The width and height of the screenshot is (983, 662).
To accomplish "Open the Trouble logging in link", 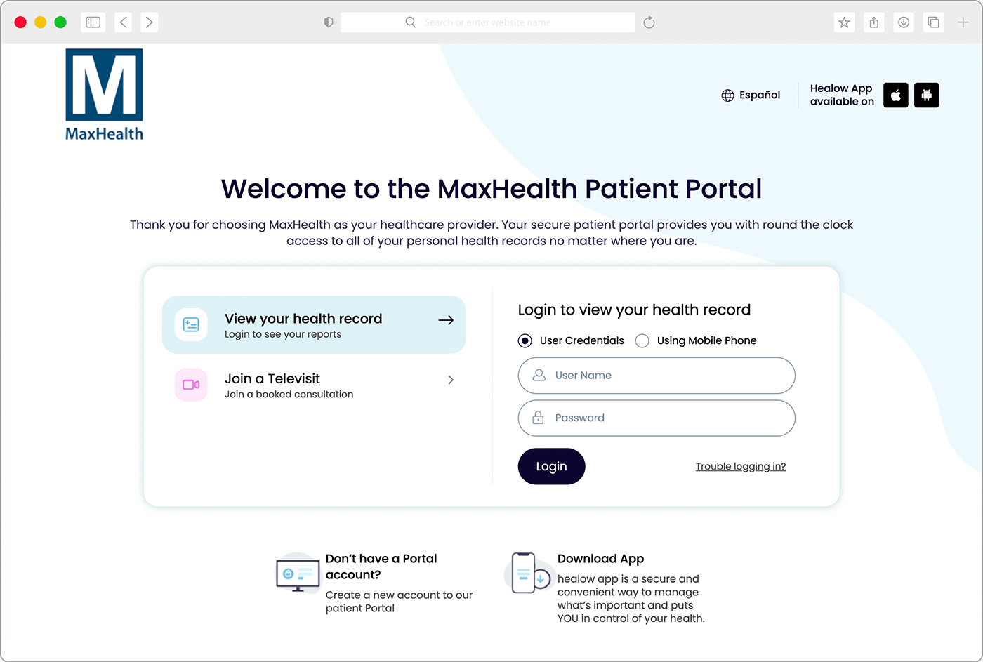I will [741, 466].
